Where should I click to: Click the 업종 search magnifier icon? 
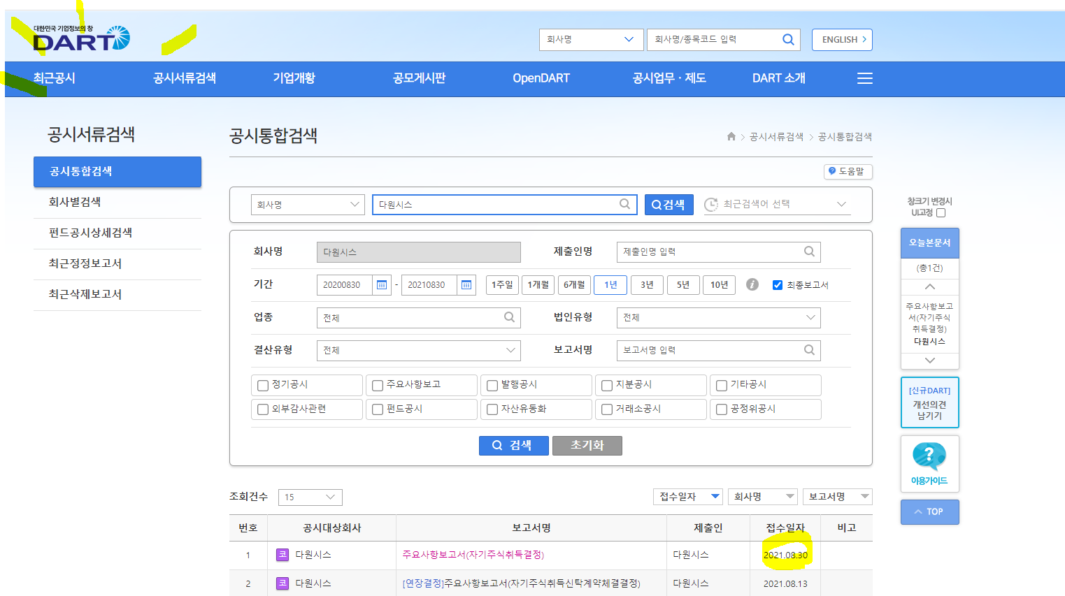point(509,317)
